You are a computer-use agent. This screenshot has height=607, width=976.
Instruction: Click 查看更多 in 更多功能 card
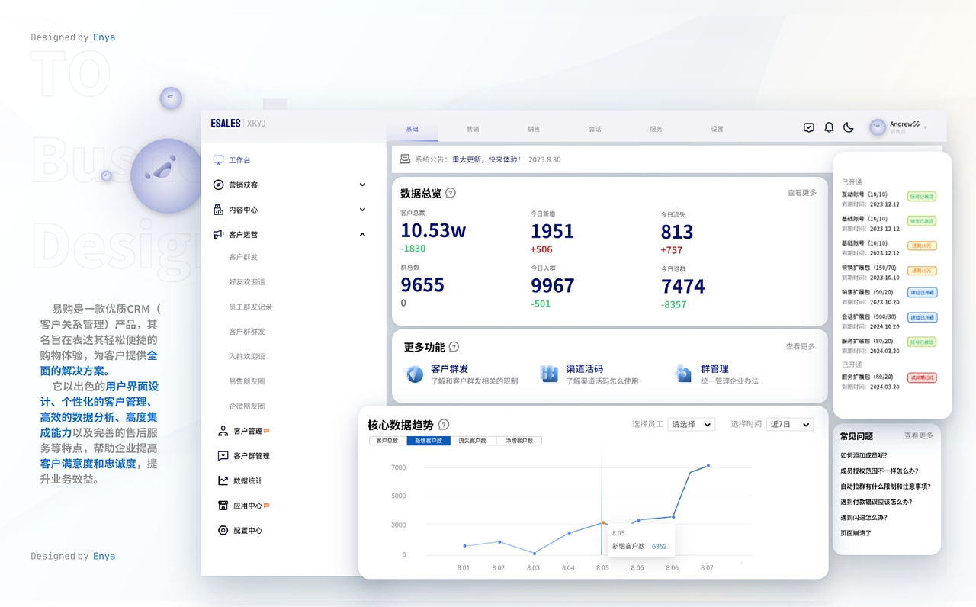(801, 346)
